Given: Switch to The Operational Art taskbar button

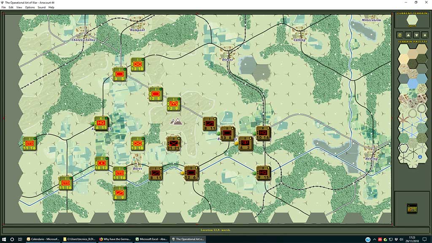Looking at the screenshot, I should 188,239.
